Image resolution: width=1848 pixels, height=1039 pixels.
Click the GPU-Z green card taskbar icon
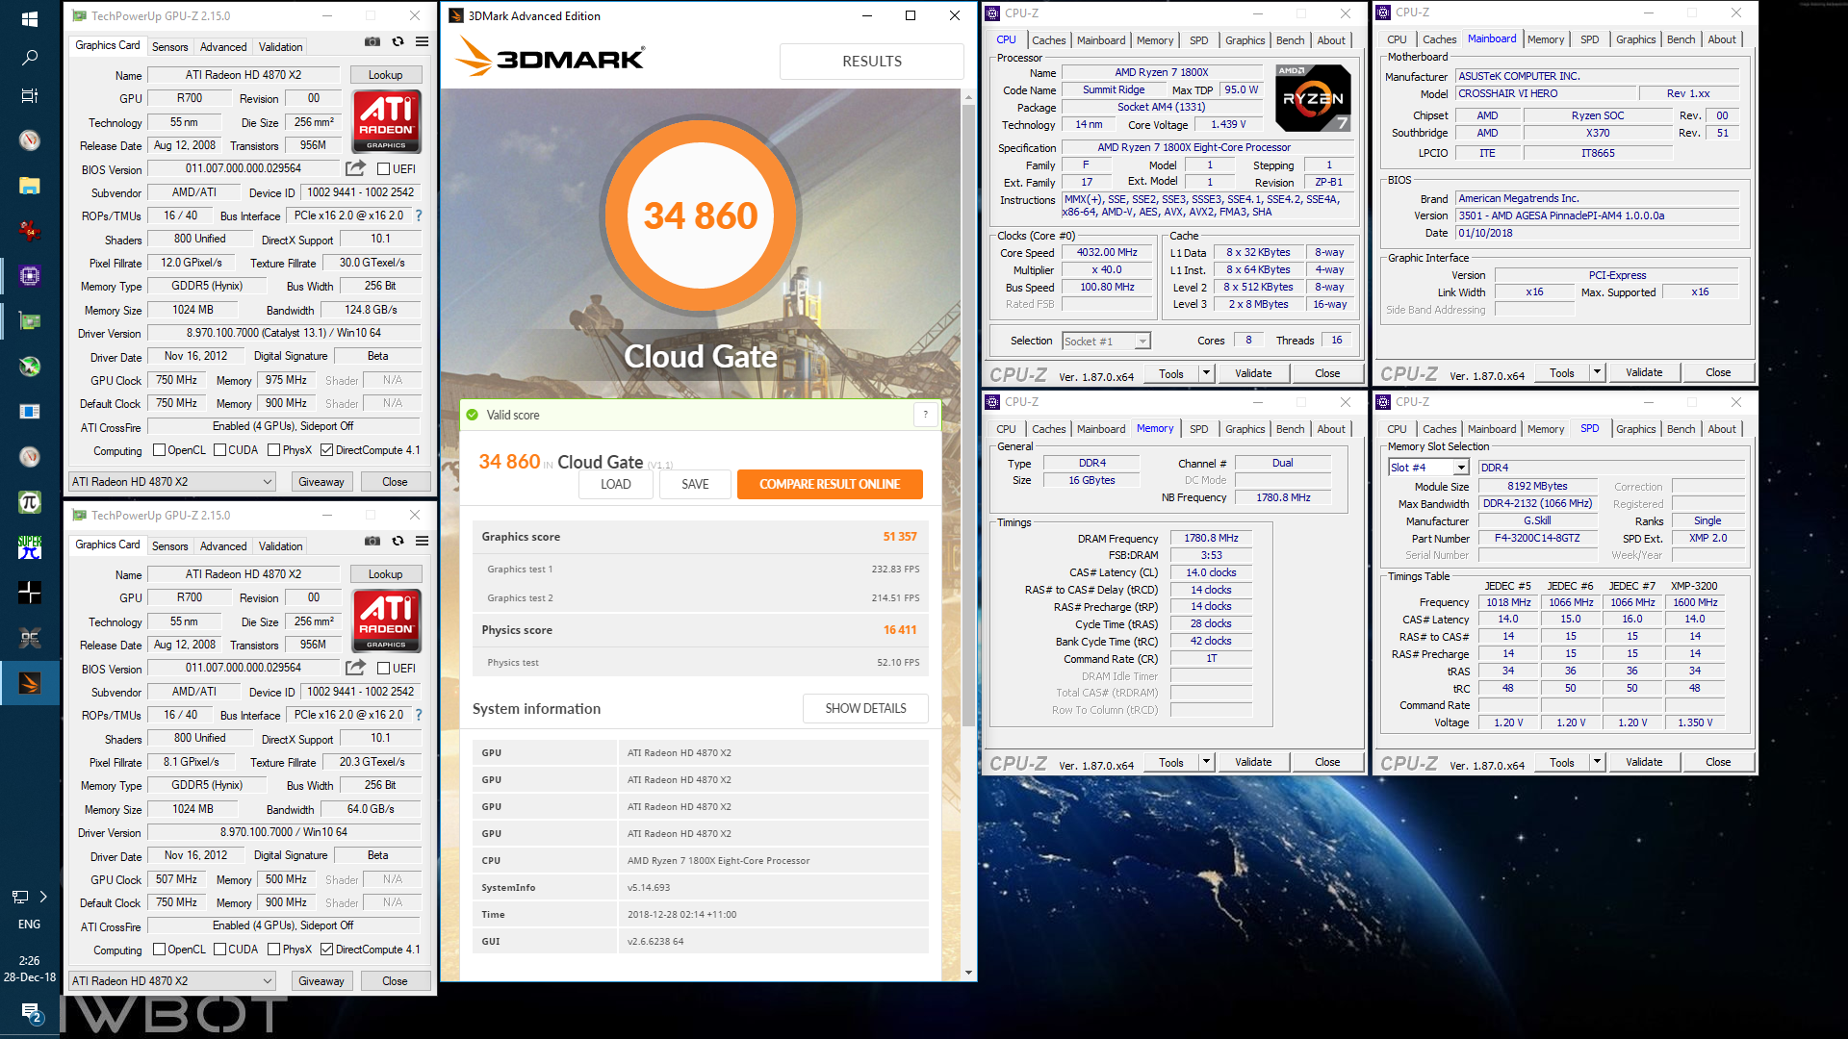click(30, 321)
